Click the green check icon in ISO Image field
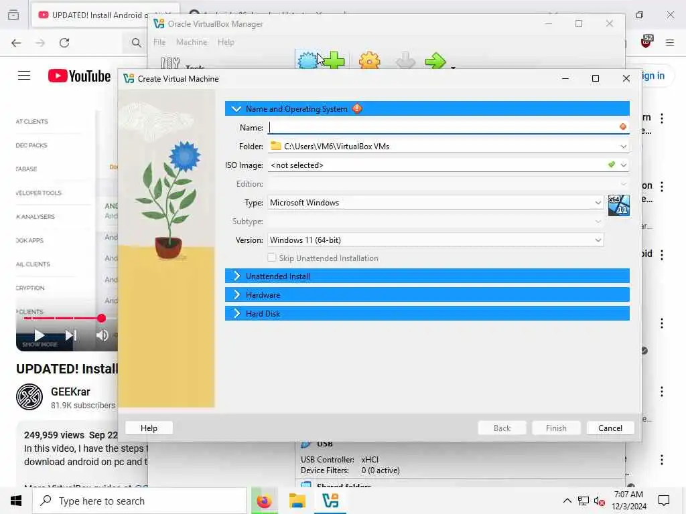 [x=611, y=165]
